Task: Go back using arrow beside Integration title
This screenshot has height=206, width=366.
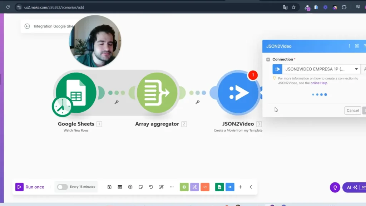Action: (x=27, y=26)
